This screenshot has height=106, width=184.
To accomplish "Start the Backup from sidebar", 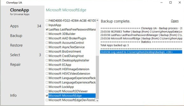I will (16, 36).
